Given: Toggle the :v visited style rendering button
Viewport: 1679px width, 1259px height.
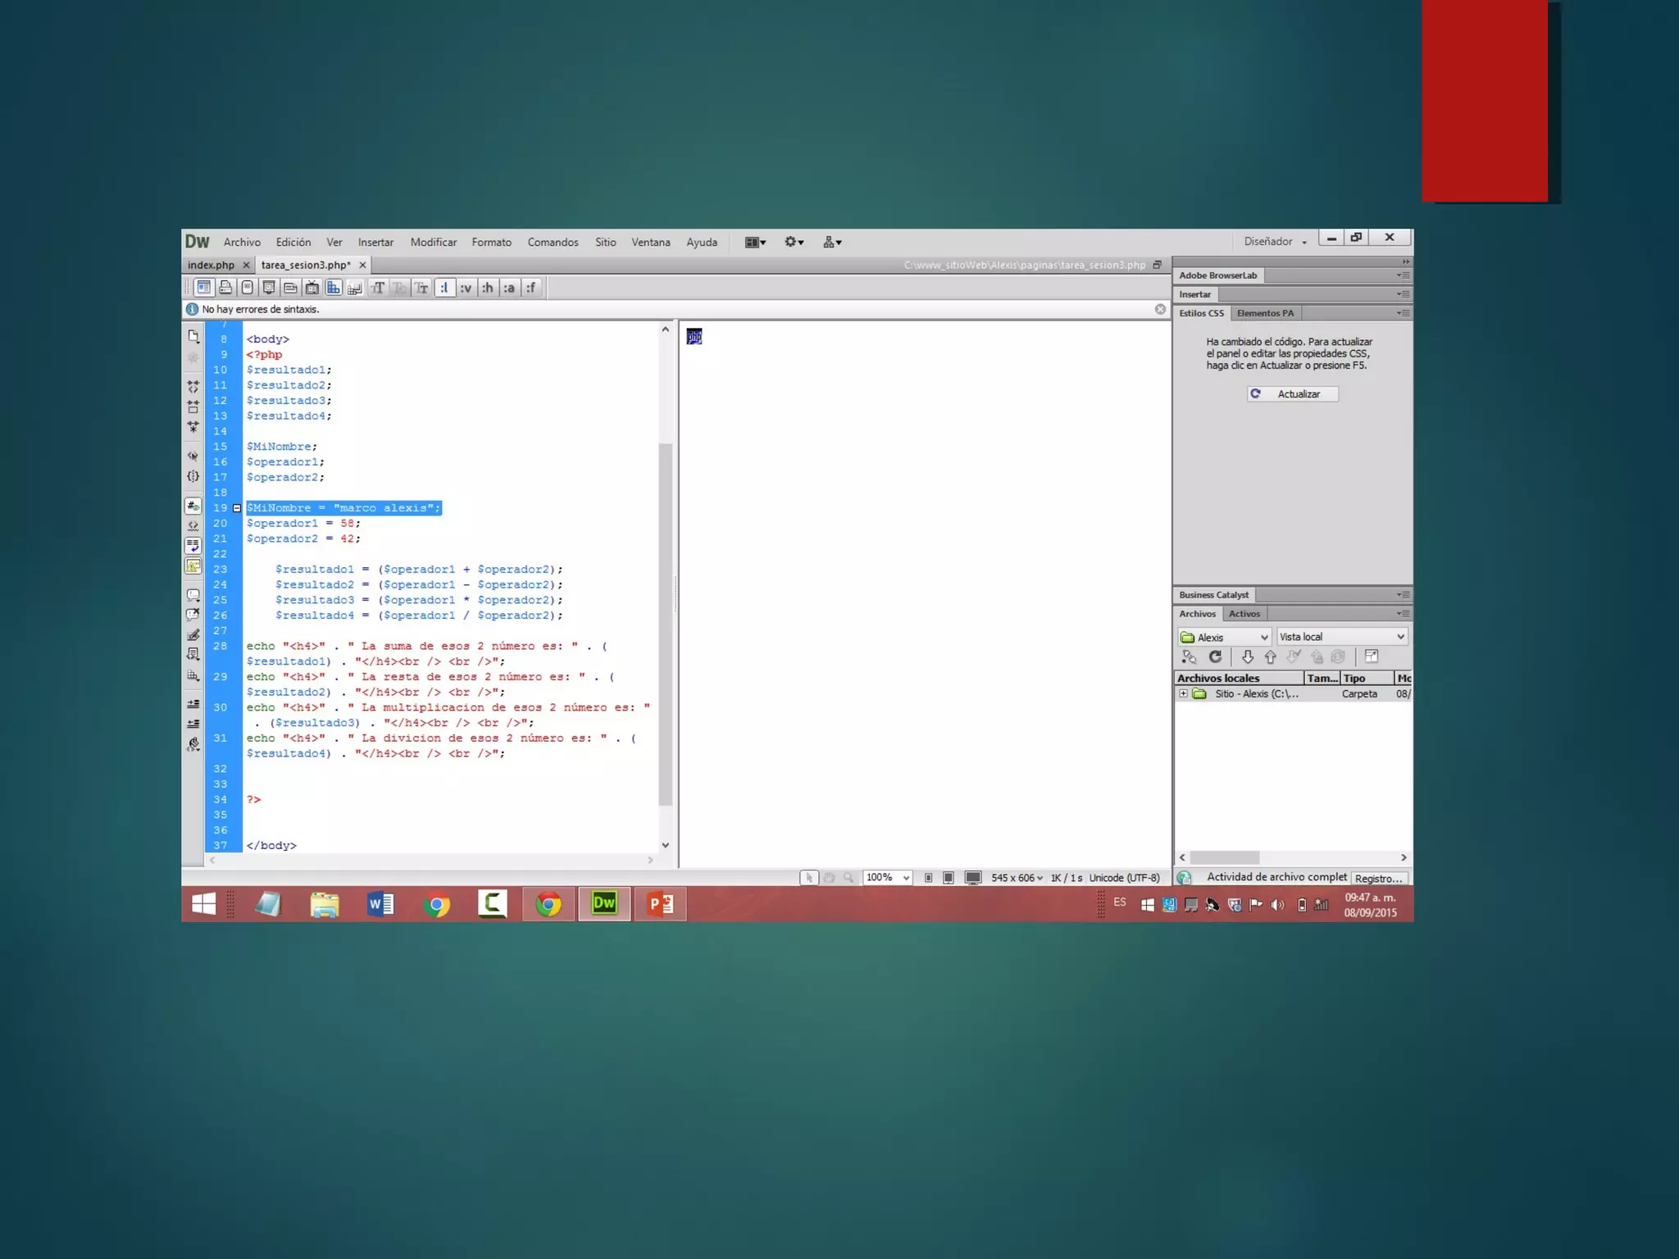Looking at the screenshot, I should tap(466, 288).
